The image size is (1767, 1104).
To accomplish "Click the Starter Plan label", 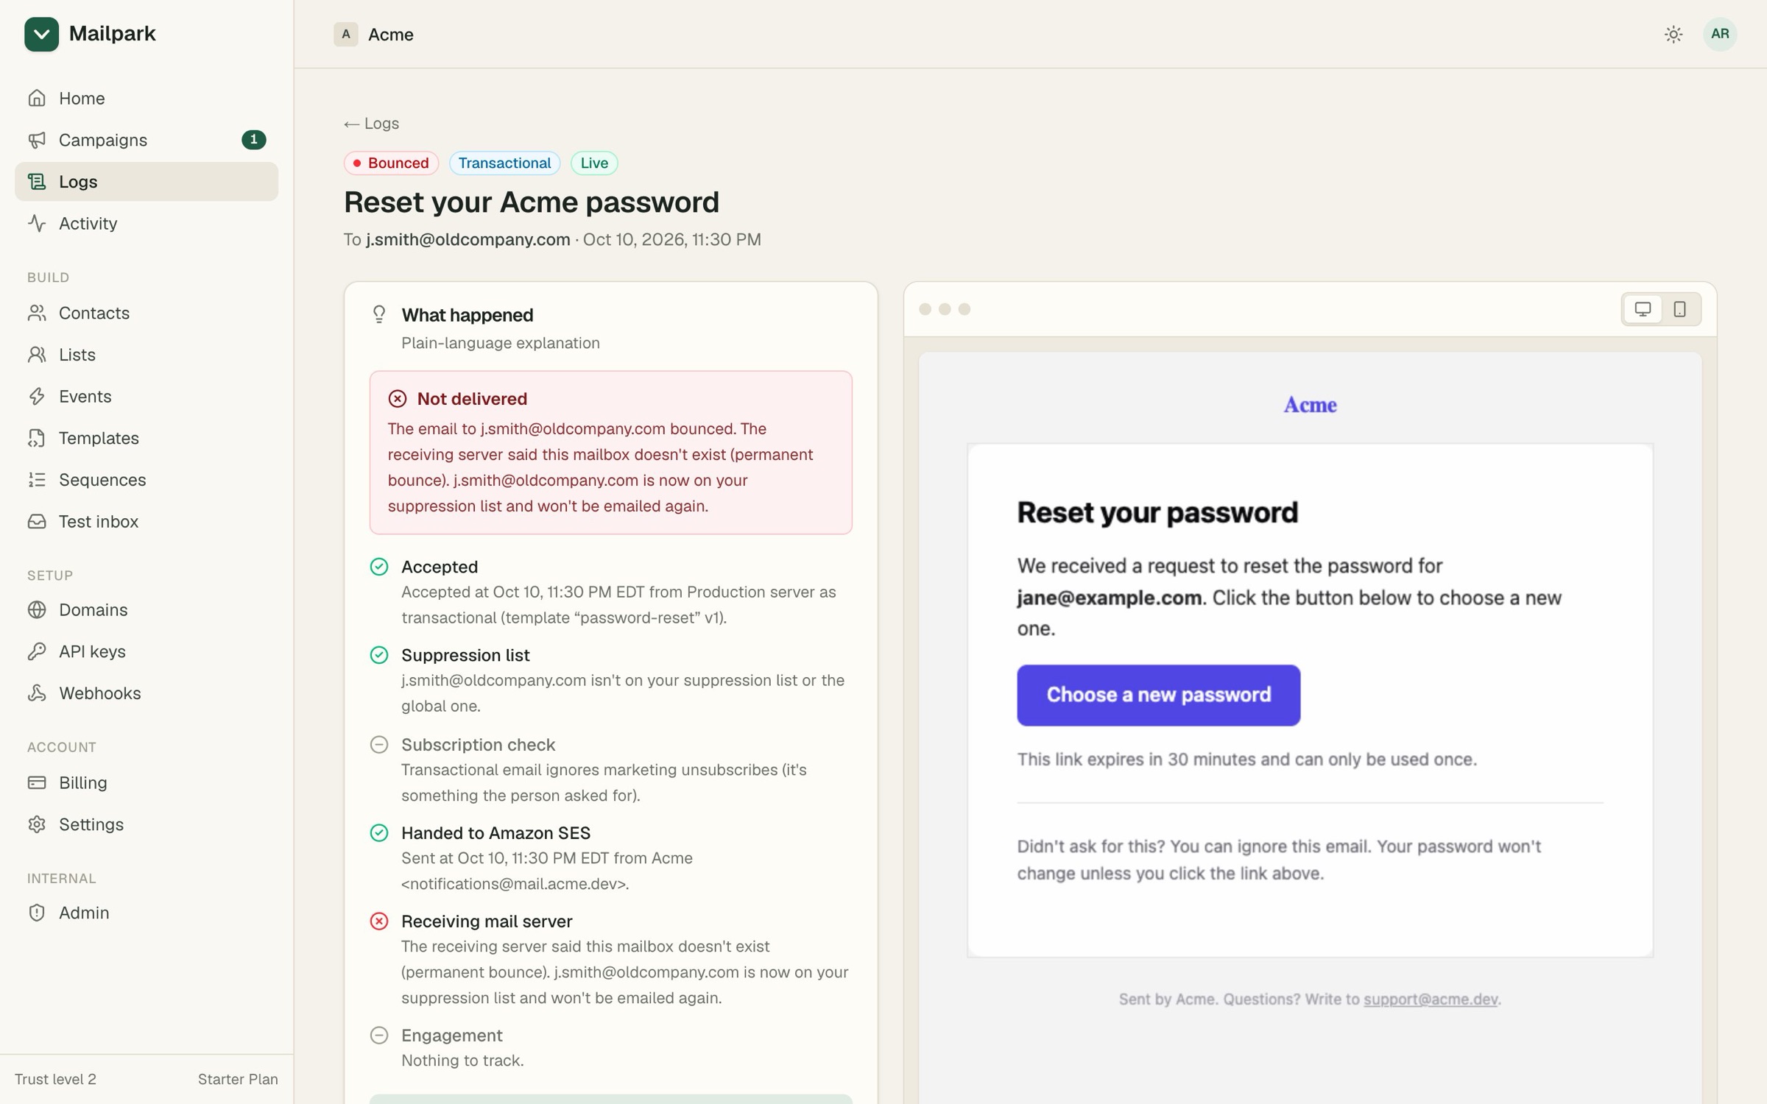I will tap(238, 1080).
